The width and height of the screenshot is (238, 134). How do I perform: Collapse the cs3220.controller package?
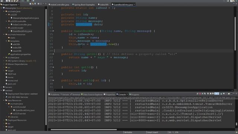6,21
